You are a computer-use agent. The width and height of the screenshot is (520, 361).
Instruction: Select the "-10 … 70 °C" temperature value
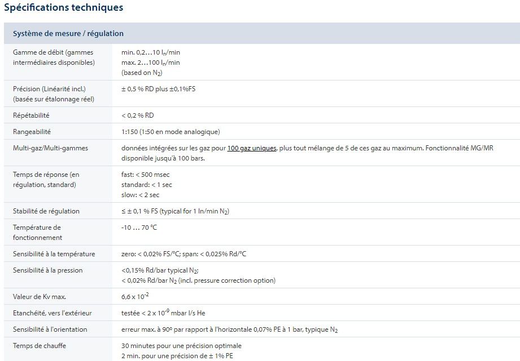coord(139,228)
